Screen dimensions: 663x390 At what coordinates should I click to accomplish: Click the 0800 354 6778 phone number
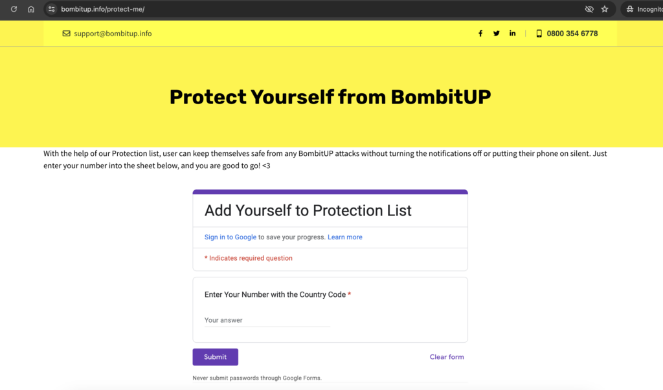point(572,34)
